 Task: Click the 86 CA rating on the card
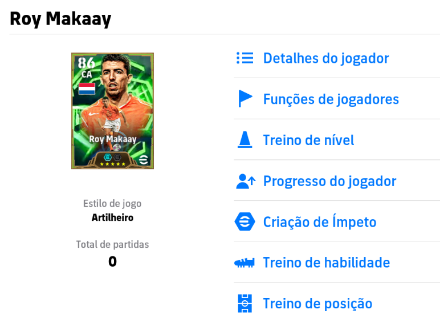[x=87, y=67]
